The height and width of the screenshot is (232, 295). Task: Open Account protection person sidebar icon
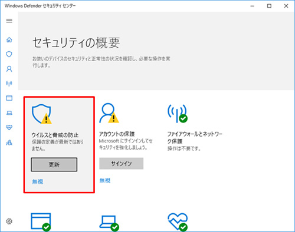point(9,69)
